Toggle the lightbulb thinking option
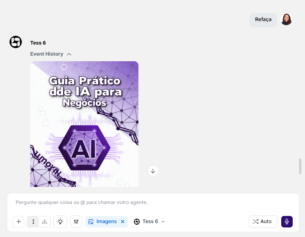Viewport: 305px width, 237px height. click(x=60, y=221)
